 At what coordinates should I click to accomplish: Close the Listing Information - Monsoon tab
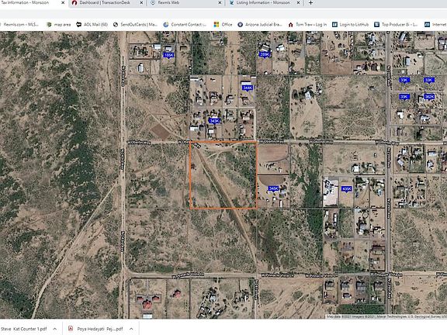point(299,3)
